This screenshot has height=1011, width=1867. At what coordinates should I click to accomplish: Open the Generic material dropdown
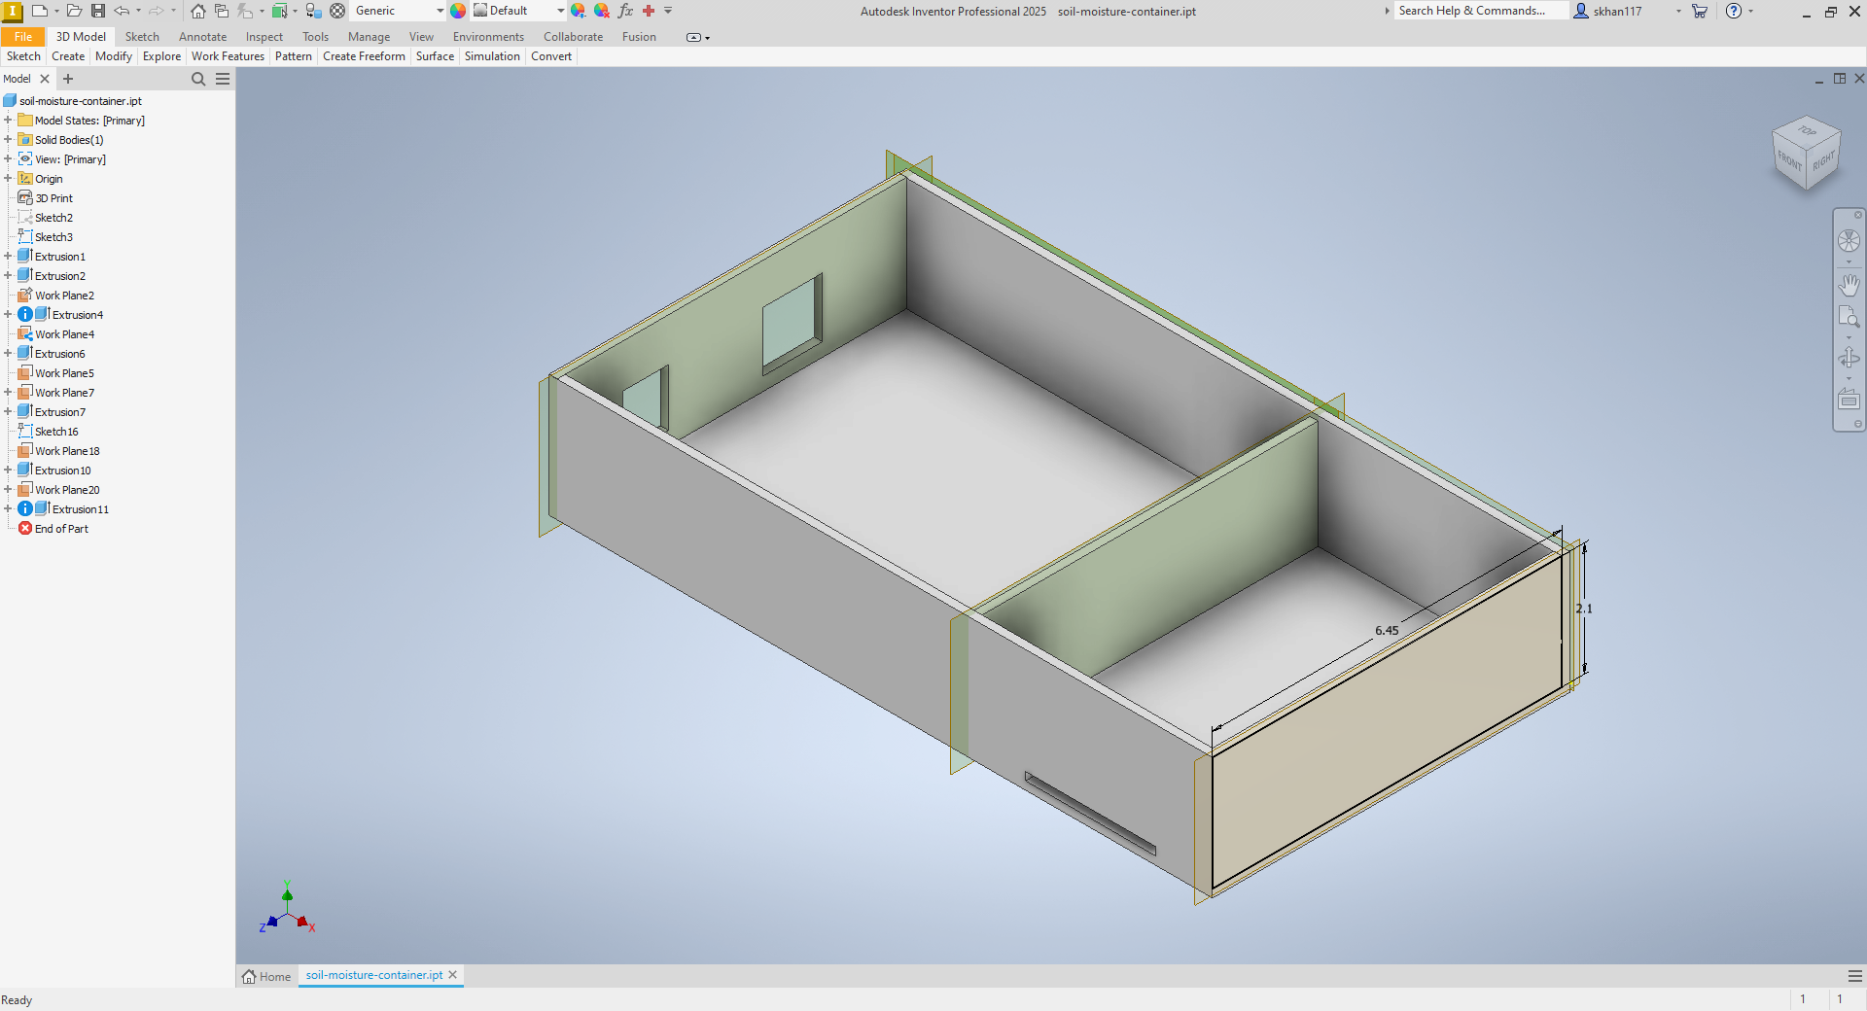tap(440, 11)
